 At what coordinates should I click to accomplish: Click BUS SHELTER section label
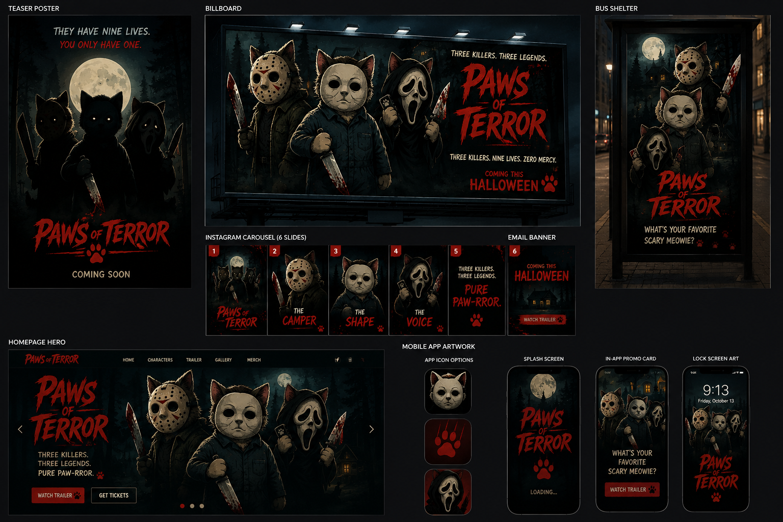pyautogui.click(x=616, y=9)
